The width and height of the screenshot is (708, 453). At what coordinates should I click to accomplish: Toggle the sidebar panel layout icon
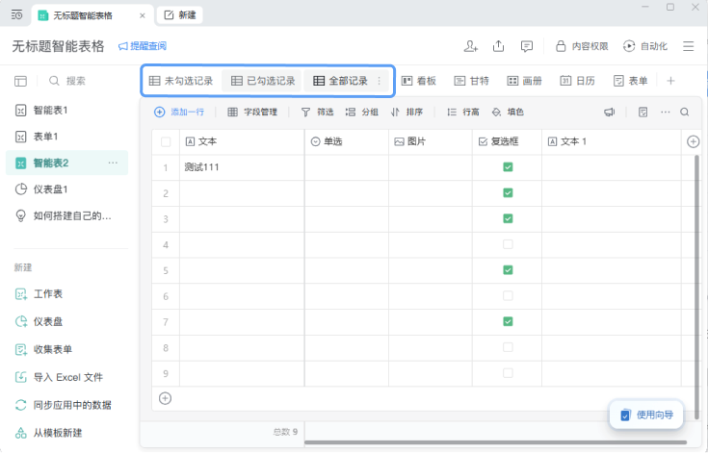click(x=21, y=81)
